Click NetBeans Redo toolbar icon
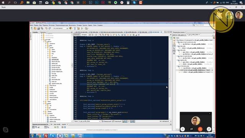 [50, 28]
